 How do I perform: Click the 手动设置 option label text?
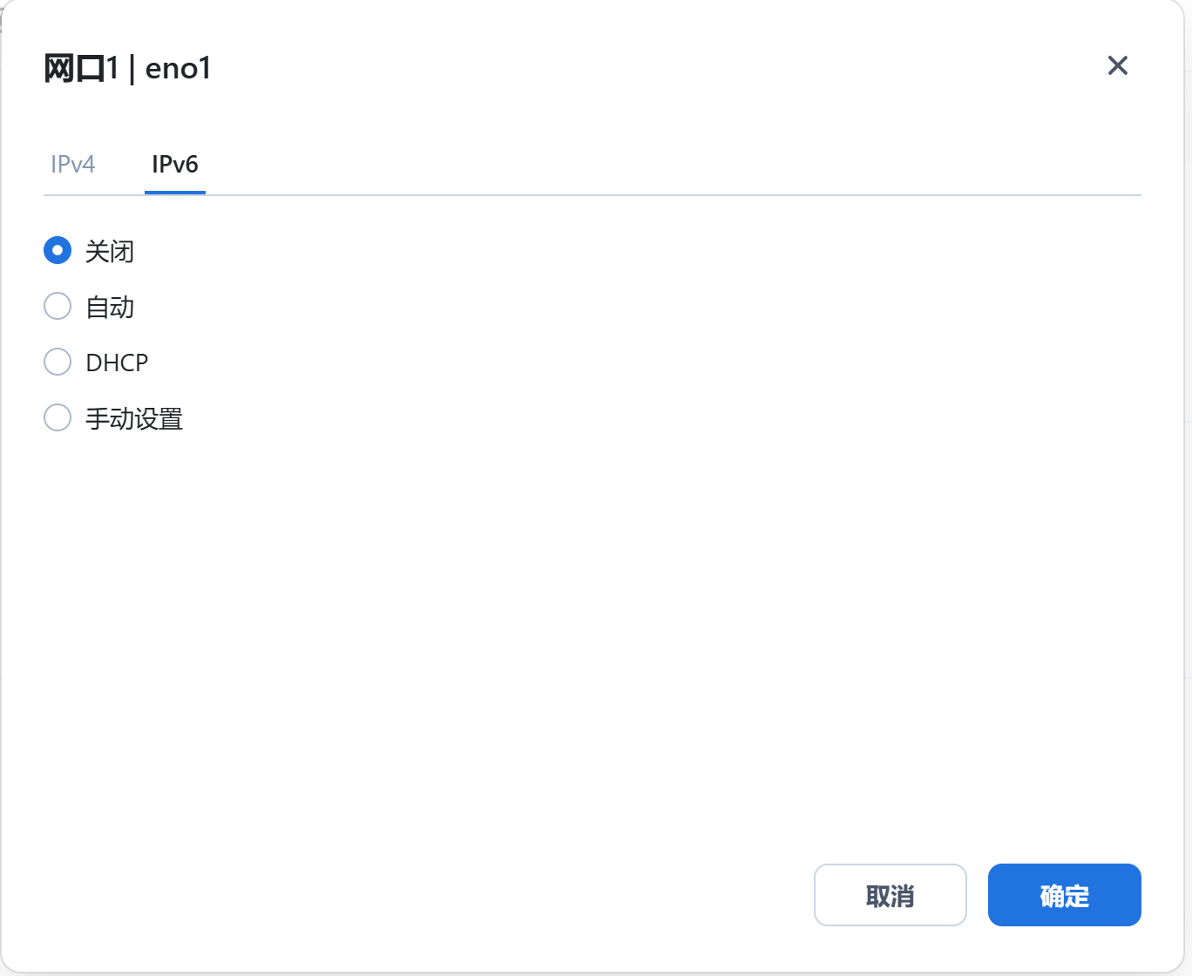[134, 418]
